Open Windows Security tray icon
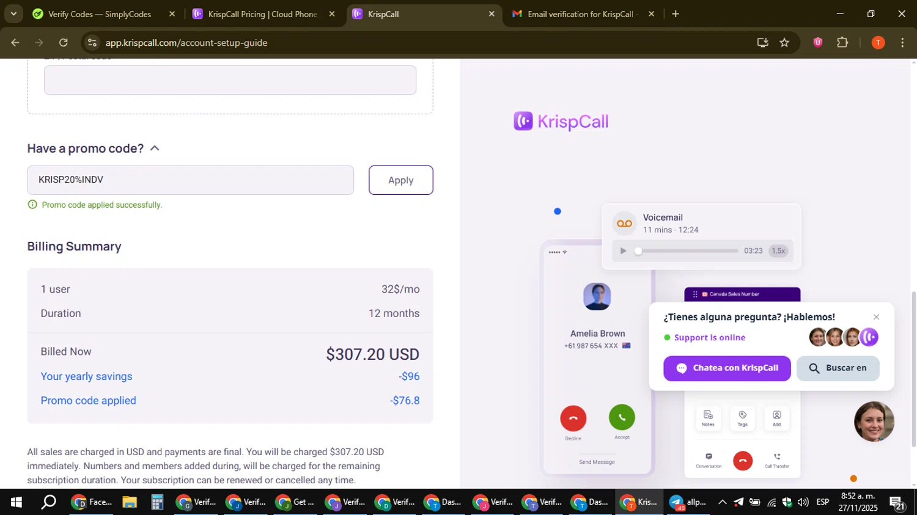This screenshot has width=917, height=515. point(787,502)
